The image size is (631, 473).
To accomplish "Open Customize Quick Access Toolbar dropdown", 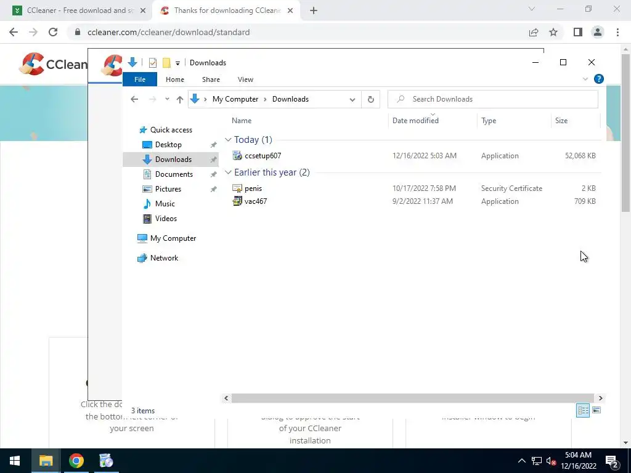I will pos(177,63).
